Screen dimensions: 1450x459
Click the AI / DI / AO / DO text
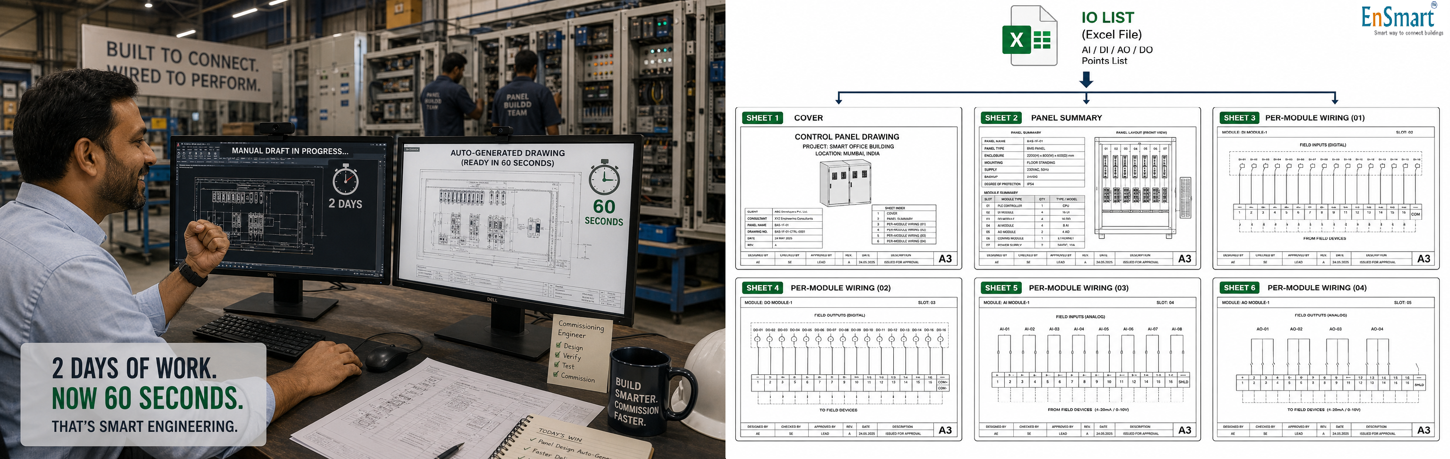tap(1117, 50)
